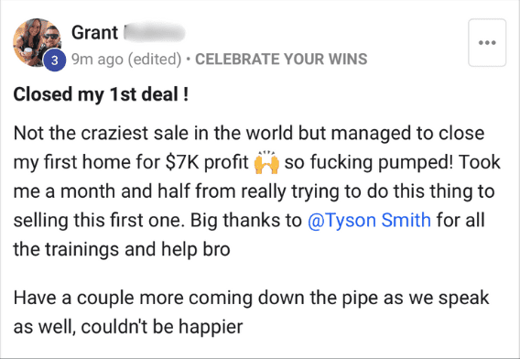Viewport: 520px width, 359px height.
Task: Click the post title Closed my 1st deal
Action: [x=101, y=94]
